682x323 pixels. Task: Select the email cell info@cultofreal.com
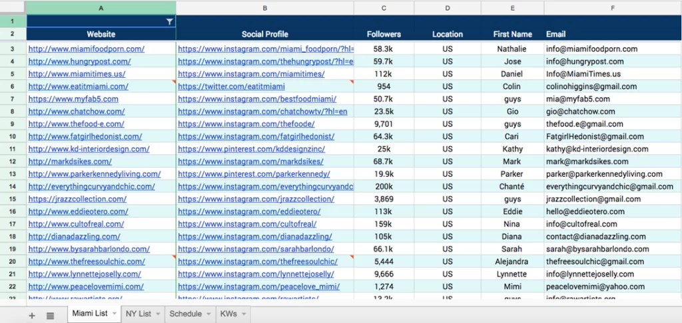click(x=581, y=224)
